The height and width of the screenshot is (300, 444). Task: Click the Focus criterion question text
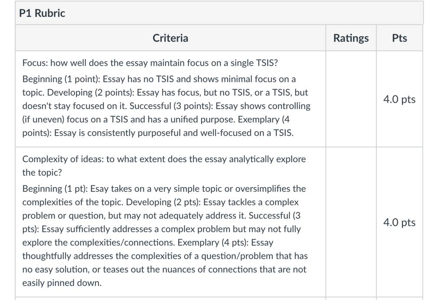(x=150, y=62)
